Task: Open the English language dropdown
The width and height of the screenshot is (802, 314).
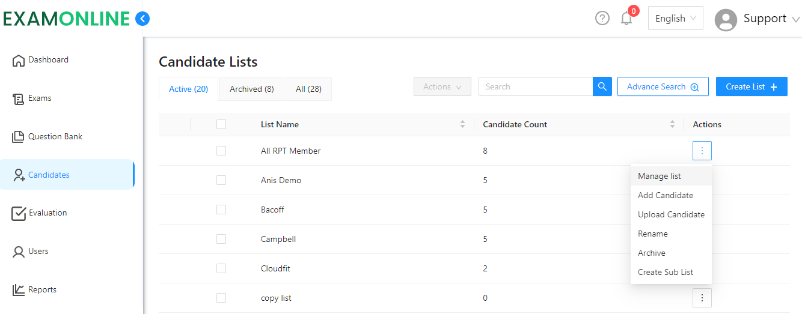Action: pyautogui.click(x=675, y=19)
